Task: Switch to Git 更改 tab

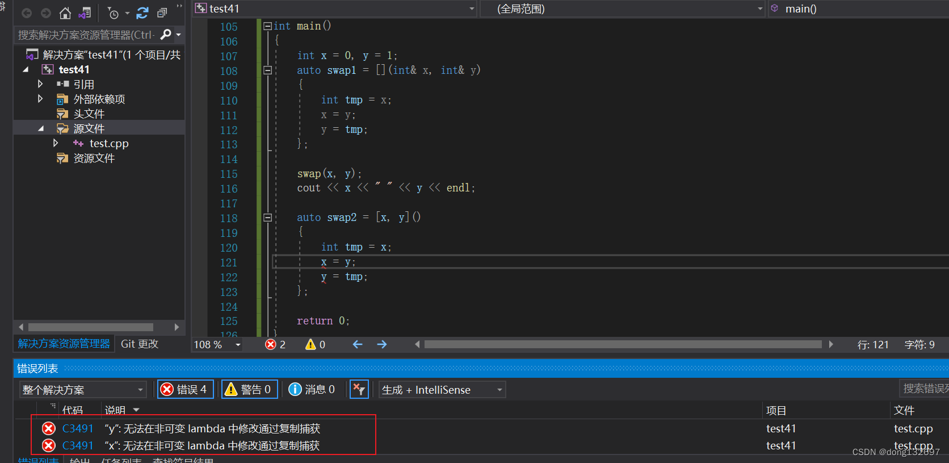Action: pyautogui.click(x=140, y=344)
